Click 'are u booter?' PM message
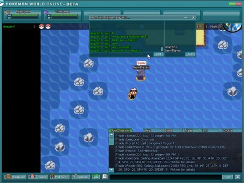244x183 pixels. (111, 47)
